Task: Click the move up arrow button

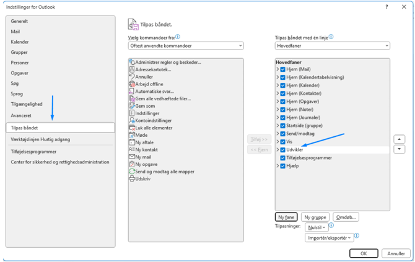Action: [400, 139]
